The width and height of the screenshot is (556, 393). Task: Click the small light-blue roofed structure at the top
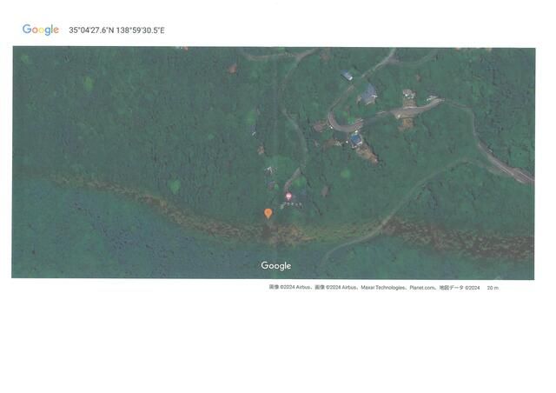pyautogui.click(x=347, y=76)
